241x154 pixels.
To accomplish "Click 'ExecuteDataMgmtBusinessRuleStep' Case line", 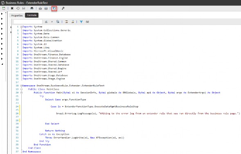I will coord(95,106).
